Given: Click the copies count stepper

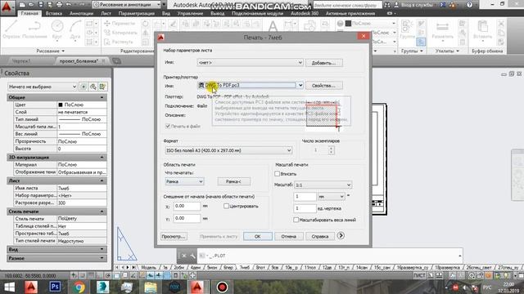Looking at the screenshot, I should click(x=331, y=150).
